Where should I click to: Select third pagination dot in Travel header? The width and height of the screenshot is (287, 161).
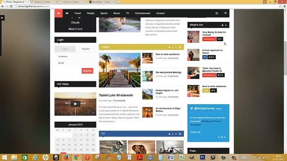pos(176,47)
